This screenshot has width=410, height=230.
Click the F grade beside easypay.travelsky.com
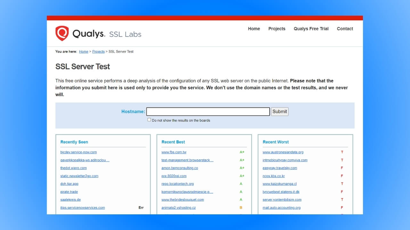click(342, 168)
